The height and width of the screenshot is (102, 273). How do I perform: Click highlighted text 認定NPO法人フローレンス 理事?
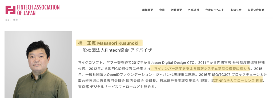(x=238, y=80)
